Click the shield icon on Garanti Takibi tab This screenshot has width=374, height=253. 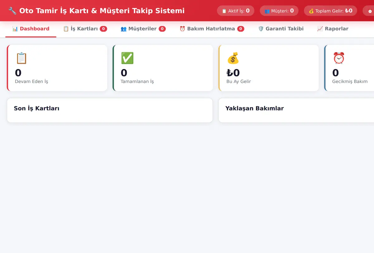pos(261,29)
